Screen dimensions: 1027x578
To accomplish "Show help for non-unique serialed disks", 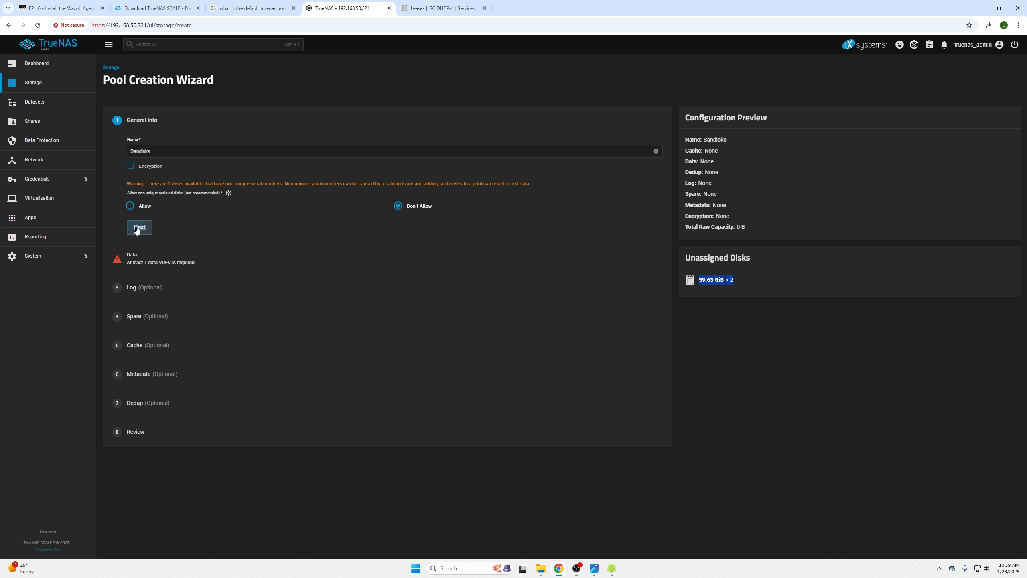I will click(x=229, y=193).
